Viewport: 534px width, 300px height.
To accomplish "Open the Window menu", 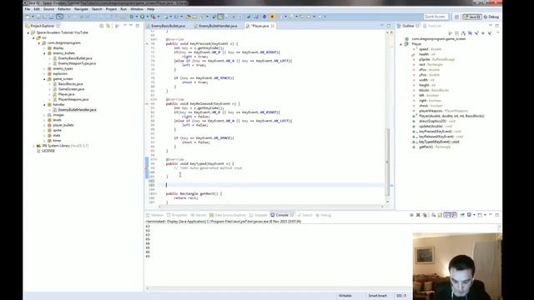I will (137, 9).
